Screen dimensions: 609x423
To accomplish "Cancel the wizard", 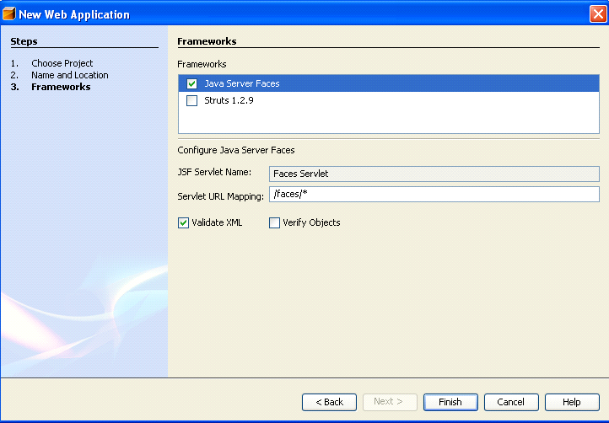I will click(511, 402).
